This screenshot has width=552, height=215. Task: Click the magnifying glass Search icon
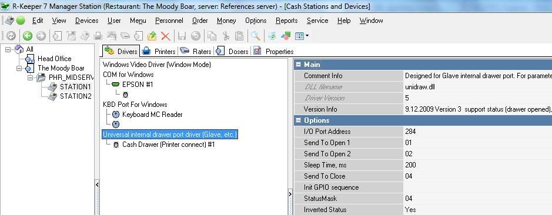click(x=256, y=36)
